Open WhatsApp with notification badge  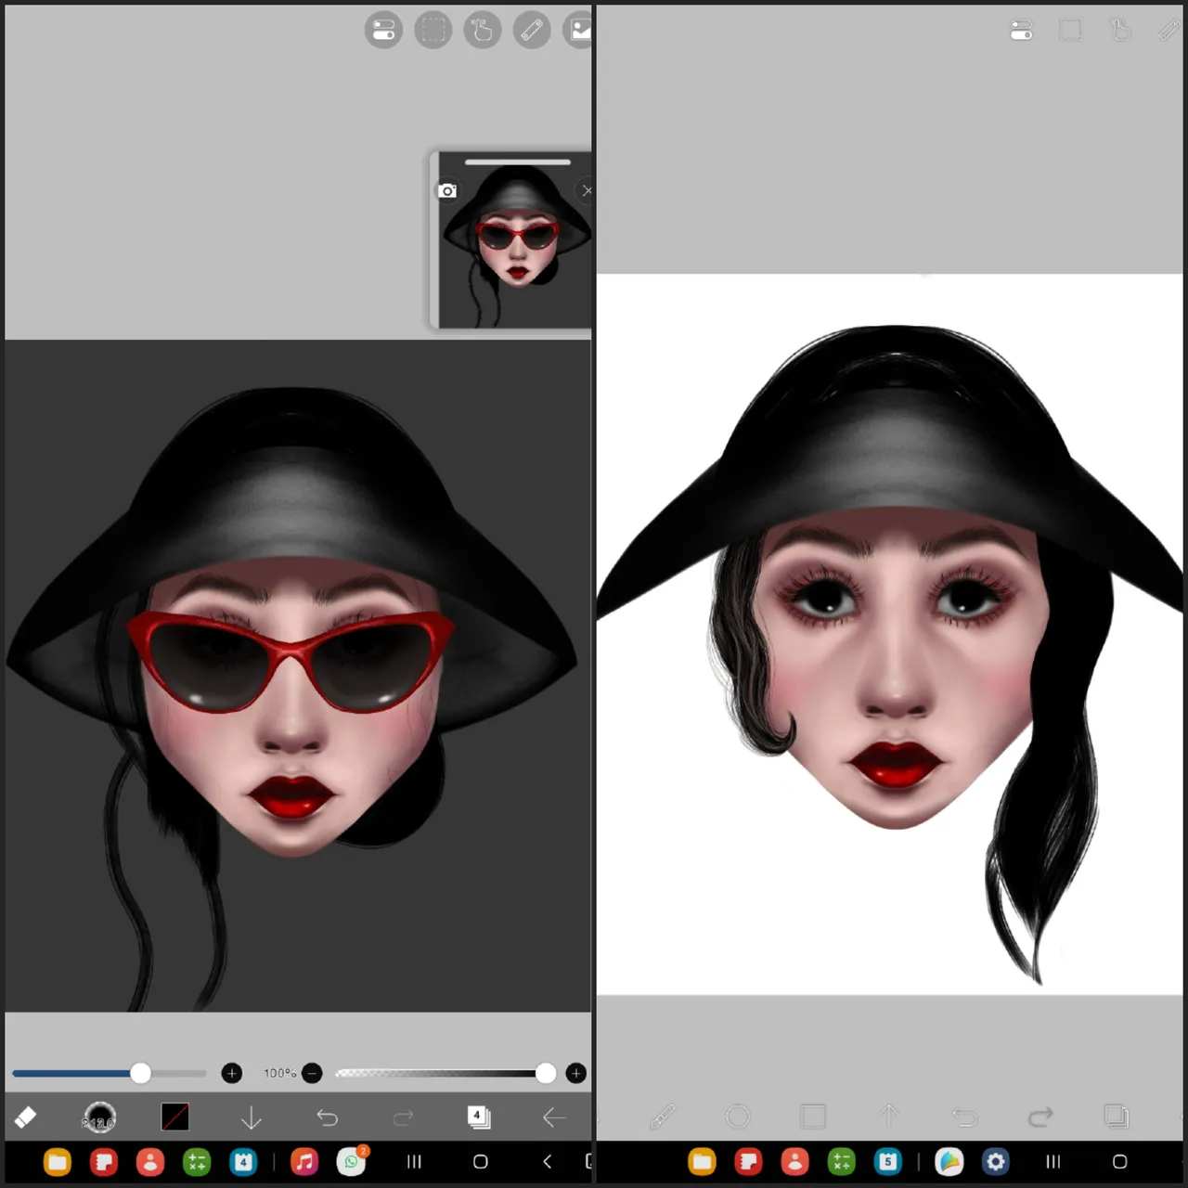[352, 1160]
